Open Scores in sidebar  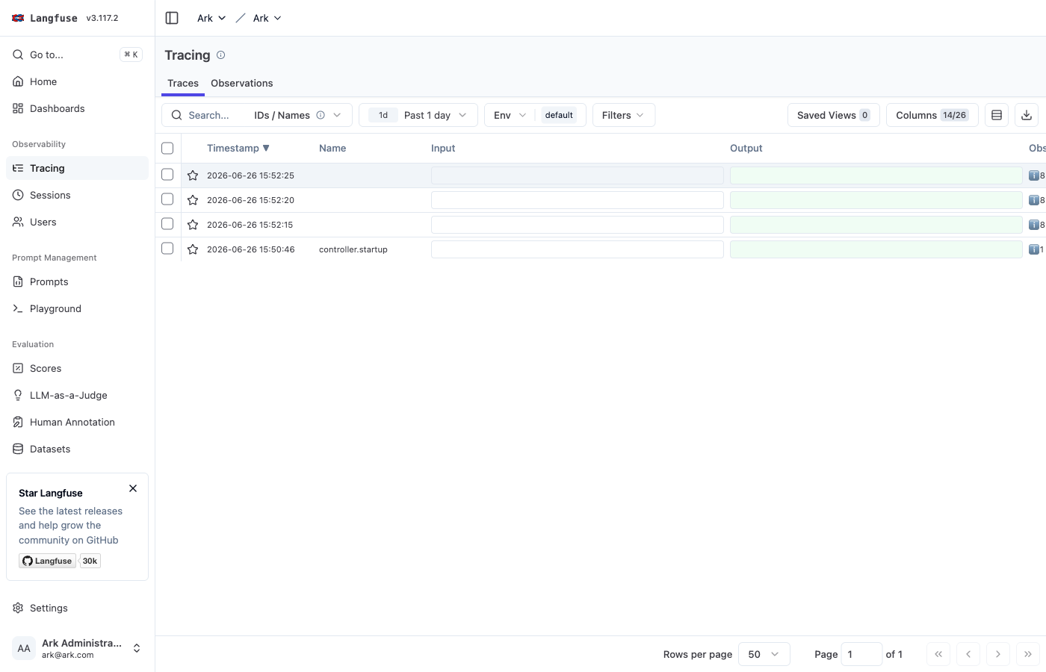(x=78, y=368)
